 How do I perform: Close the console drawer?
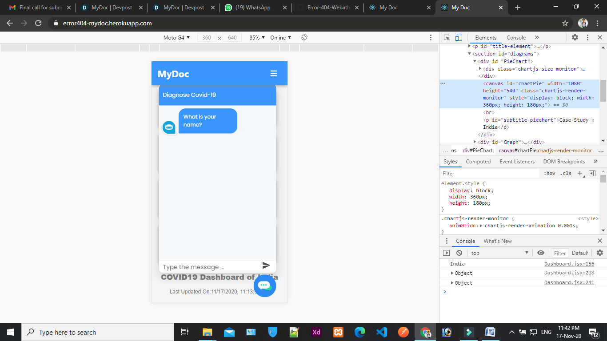[x=600, y=241]
